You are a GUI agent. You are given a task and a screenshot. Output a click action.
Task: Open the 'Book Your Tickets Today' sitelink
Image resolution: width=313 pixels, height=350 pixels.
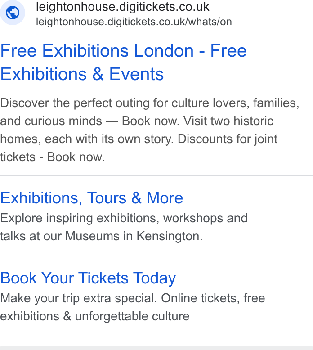coord(88,278)
